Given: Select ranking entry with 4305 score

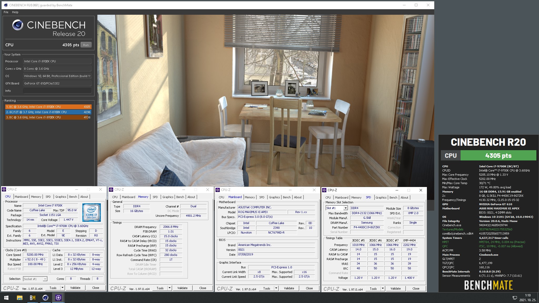Looking at the screenshot, I should click(x=48, y=107).
